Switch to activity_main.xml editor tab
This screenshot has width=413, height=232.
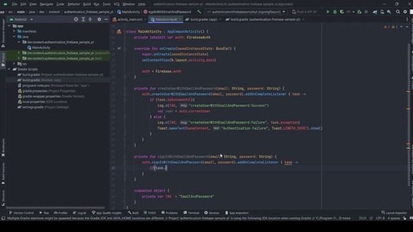129,19
